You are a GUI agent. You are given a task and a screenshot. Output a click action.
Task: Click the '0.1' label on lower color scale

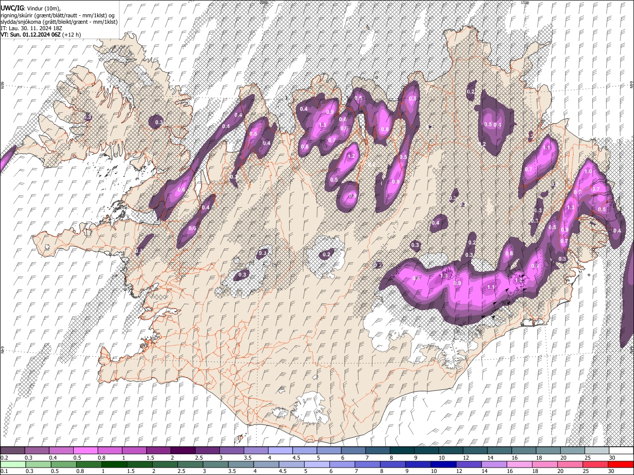coord(4,471)
